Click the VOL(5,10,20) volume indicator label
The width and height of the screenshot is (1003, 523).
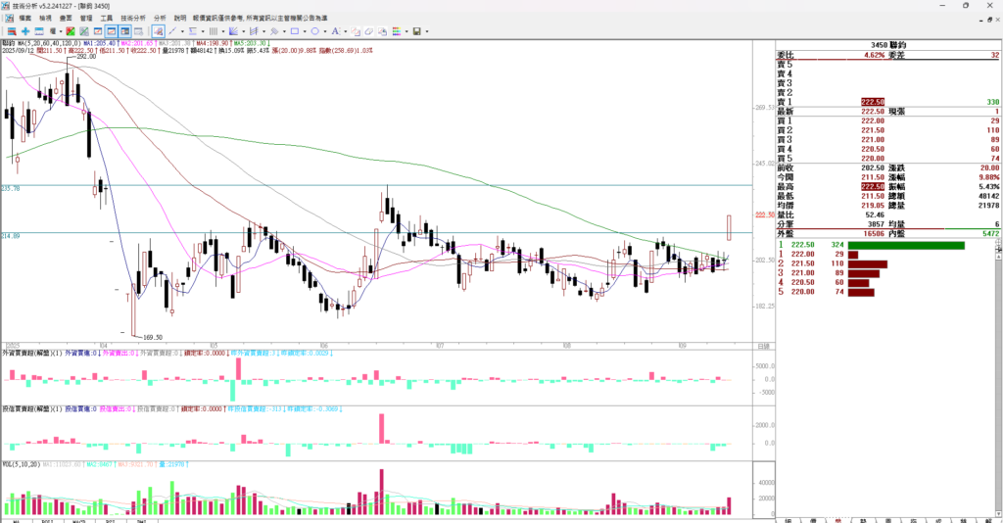coord(21,464)
